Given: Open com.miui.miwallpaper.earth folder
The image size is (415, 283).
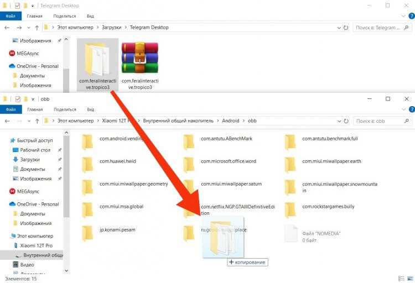Looking at the screenshot, I should (323, 165).
